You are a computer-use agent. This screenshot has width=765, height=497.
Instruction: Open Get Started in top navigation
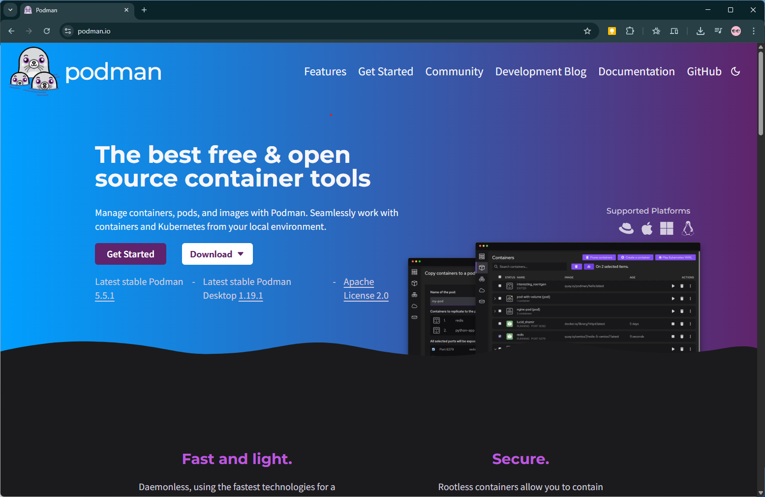(386, 71)
